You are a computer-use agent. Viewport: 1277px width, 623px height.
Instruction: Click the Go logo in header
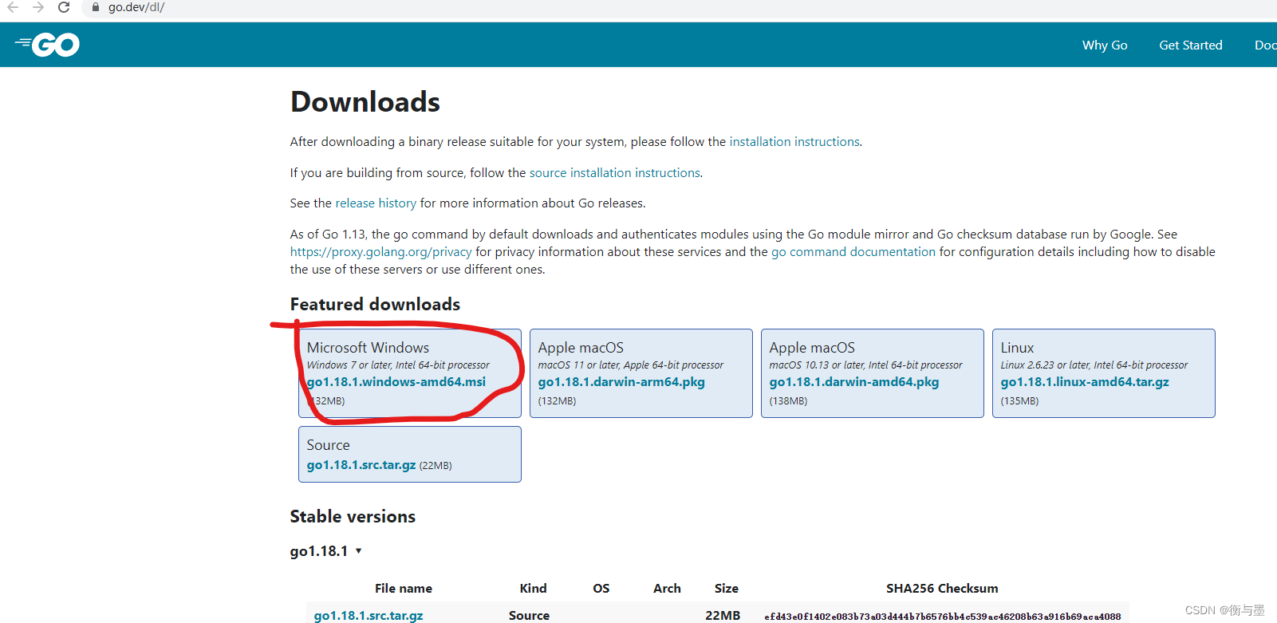point(47,45)
